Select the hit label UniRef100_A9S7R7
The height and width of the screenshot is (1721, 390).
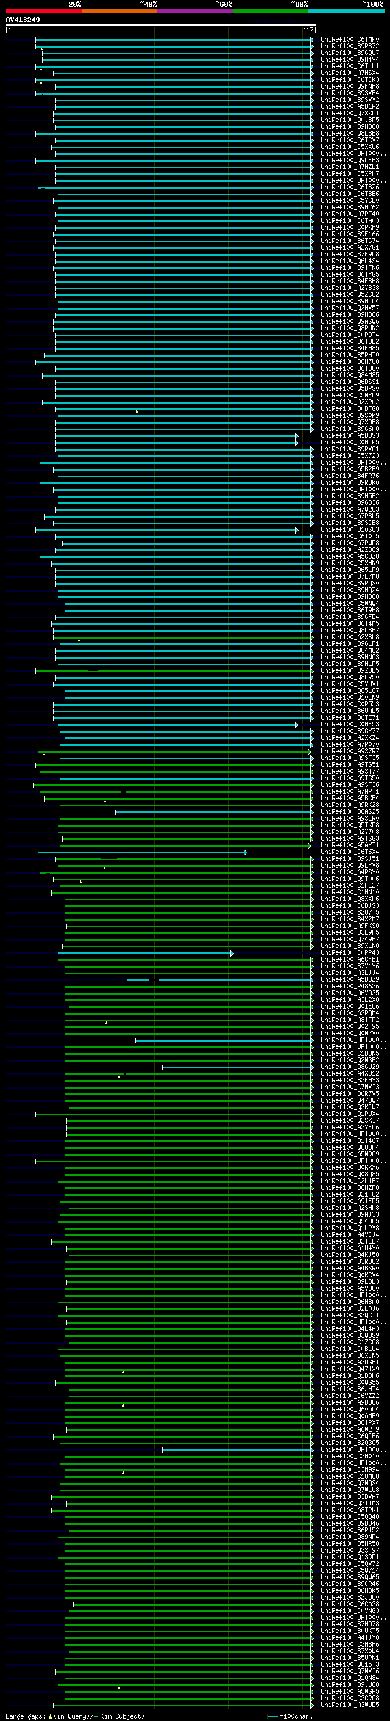coord(350,751)
